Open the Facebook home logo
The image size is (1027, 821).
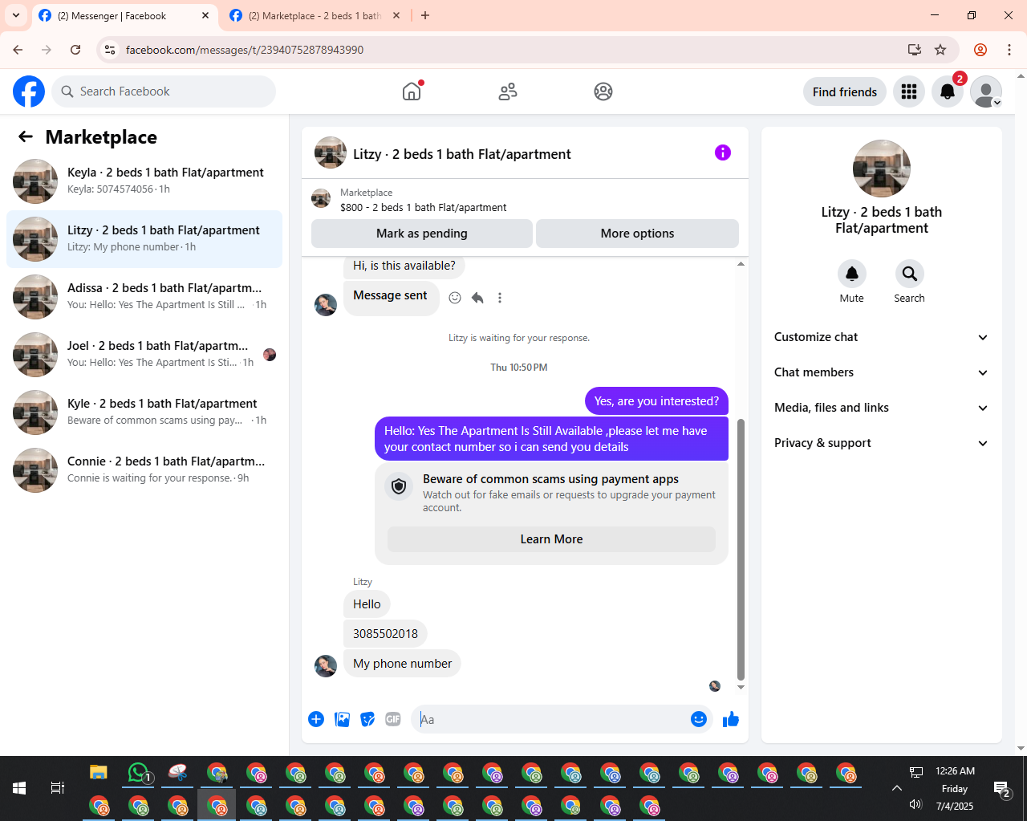point(29,91)
